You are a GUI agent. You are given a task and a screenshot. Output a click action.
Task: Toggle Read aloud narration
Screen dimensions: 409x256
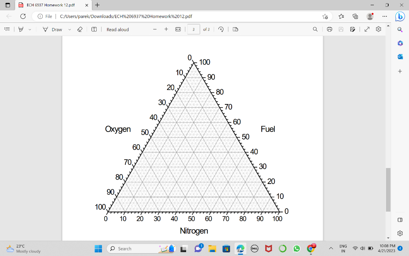coord(117,29)
